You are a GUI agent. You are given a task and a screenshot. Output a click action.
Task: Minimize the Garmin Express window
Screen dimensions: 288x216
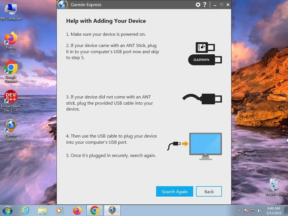[x=215, y=5]
